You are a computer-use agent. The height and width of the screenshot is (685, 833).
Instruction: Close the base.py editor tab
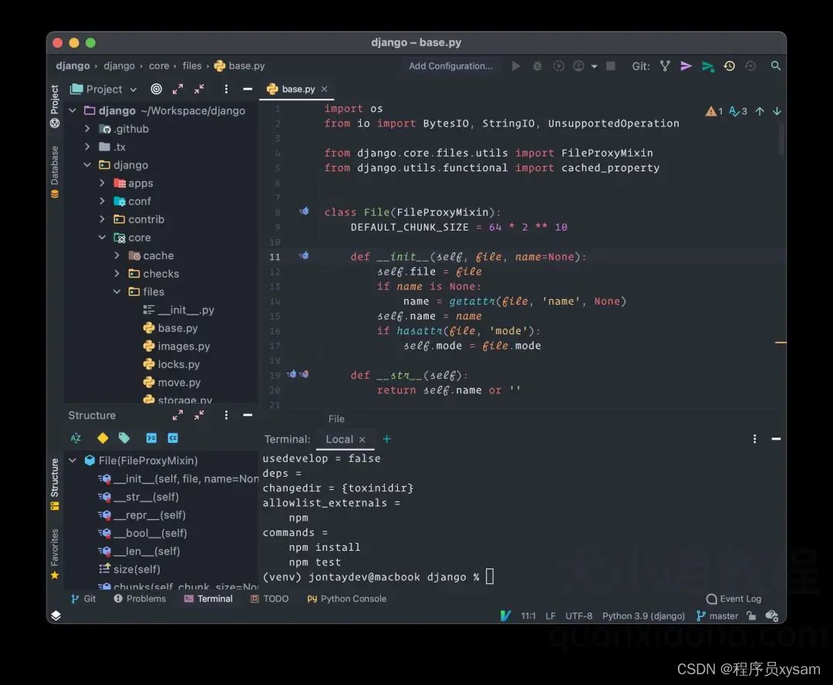point(325,89)
